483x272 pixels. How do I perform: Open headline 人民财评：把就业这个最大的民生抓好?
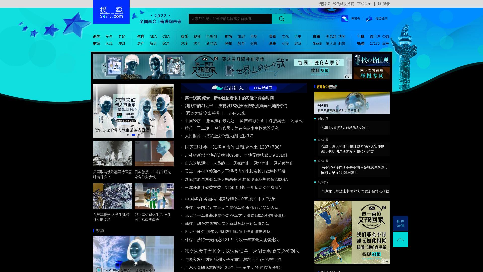tap(219, 136)
